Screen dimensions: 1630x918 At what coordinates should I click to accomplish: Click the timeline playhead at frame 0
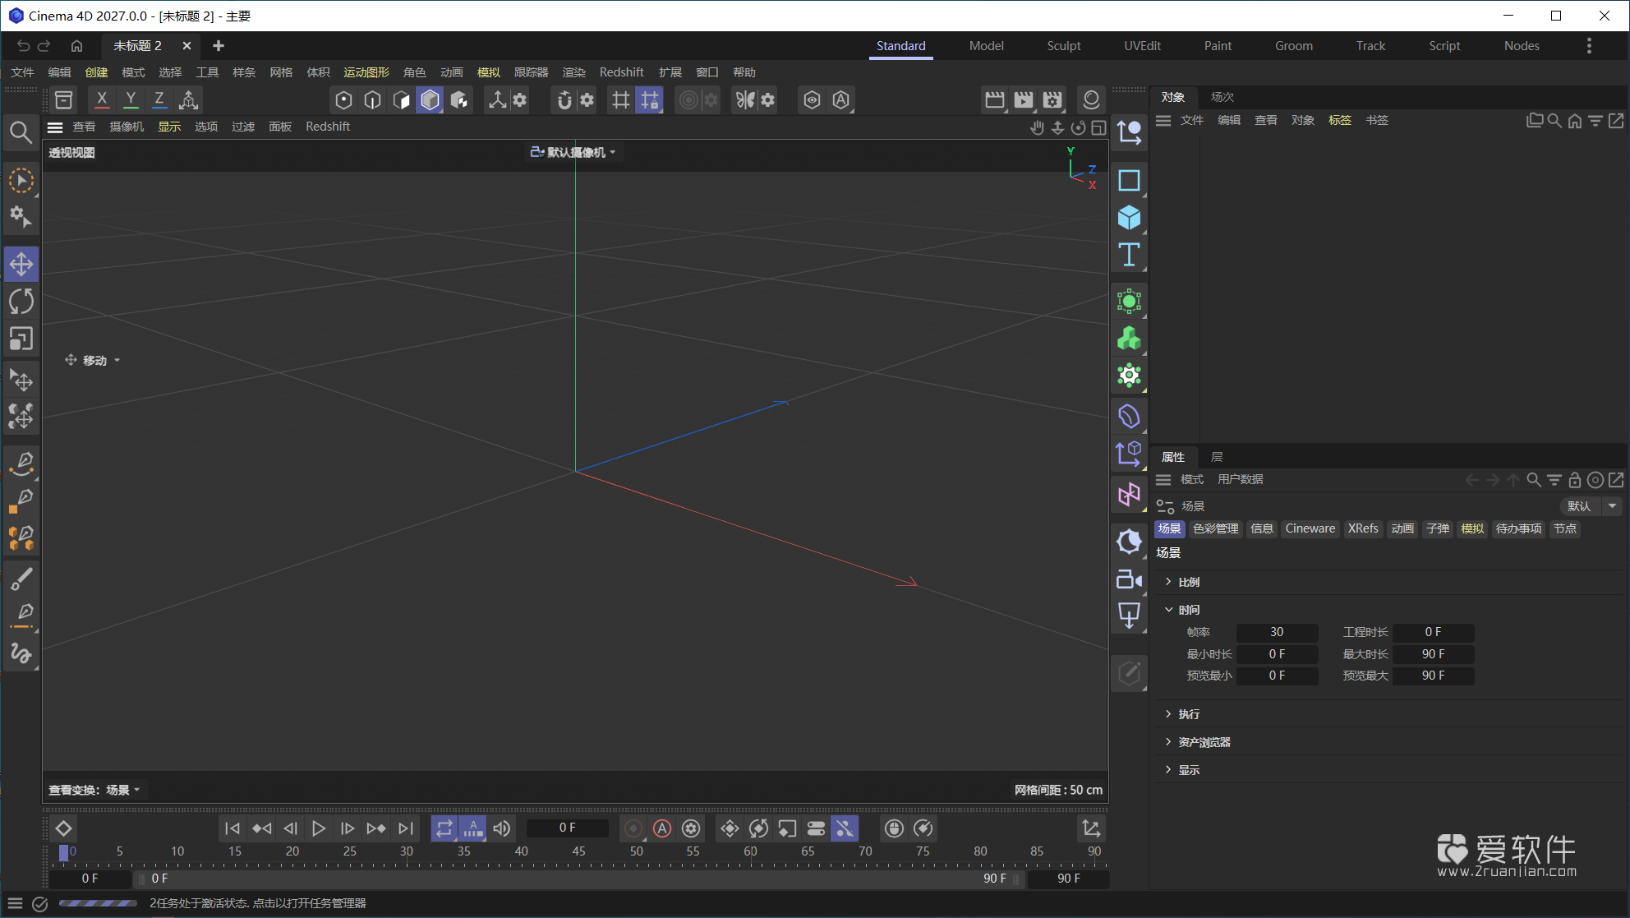coord(64,852)
